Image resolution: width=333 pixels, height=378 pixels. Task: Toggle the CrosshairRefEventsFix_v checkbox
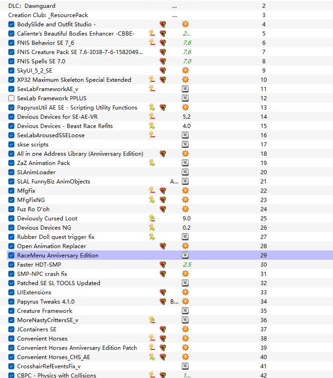(x=12, y=366)
